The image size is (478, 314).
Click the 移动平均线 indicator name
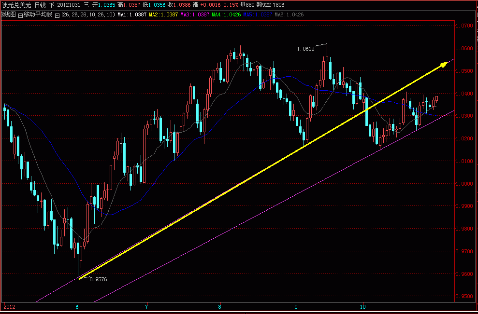[38, 14]
